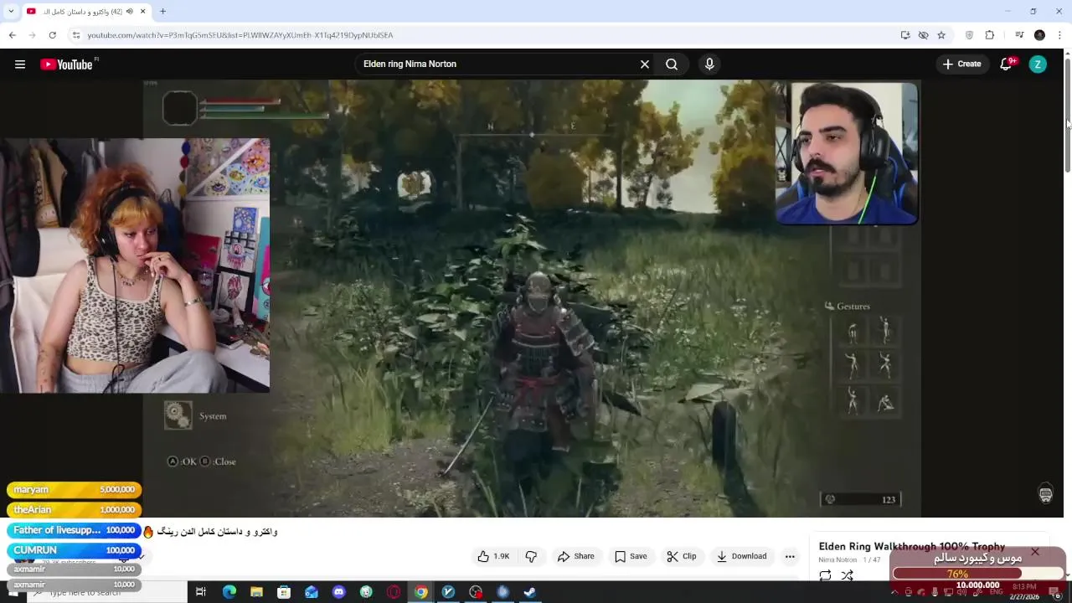Go forward in browser
This screenshot has width=1072, height=603.
[x=32, y=35]
